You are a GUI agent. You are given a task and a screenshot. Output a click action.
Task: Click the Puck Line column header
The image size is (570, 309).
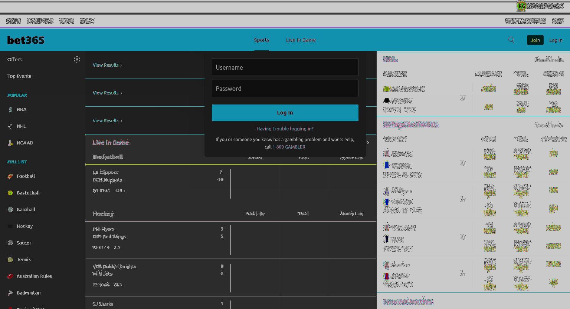255,213
